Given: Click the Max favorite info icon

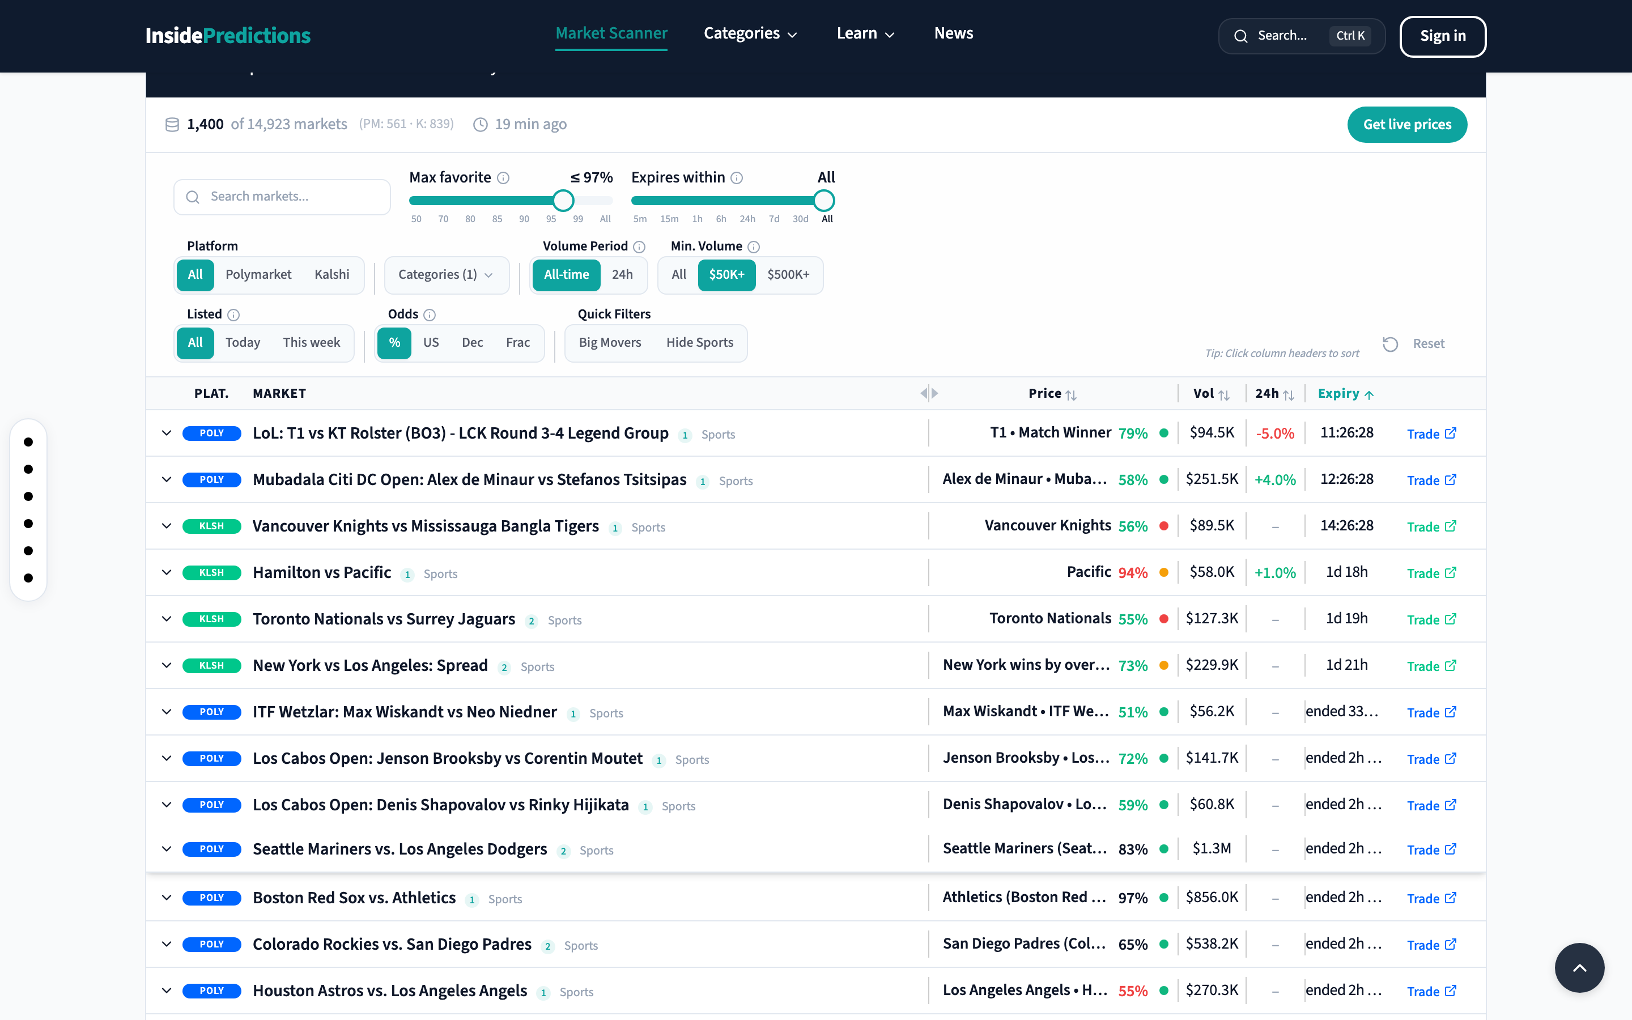Looking at the screenshot, I should click(x=503, y=178).
